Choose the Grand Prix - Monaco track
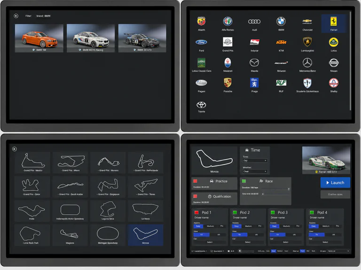Viewport: 361px width, 270px height. 108,163
